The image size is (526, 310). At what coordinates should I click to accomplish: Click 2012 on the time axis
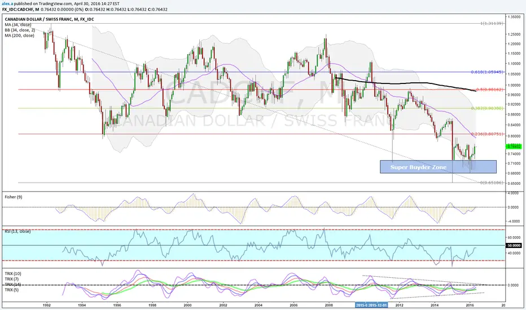click(400, 305)
